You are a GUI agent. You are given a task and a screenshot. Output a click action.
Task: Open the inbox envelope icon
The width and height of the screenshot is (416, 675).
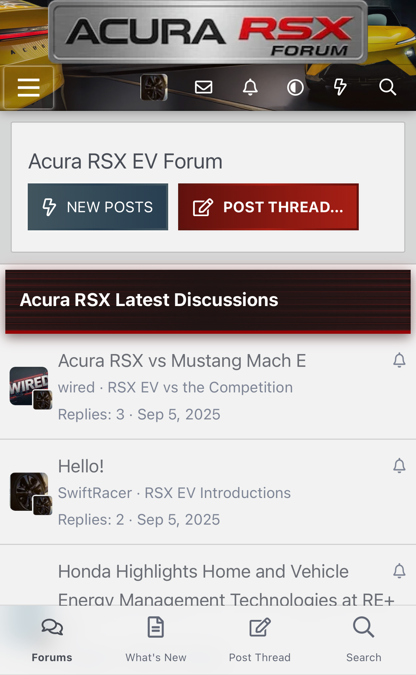pos(204,87)
